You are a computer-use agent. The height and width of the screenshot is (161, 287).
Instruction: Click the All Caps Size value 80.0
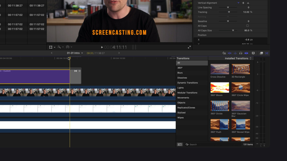[247, 31]
